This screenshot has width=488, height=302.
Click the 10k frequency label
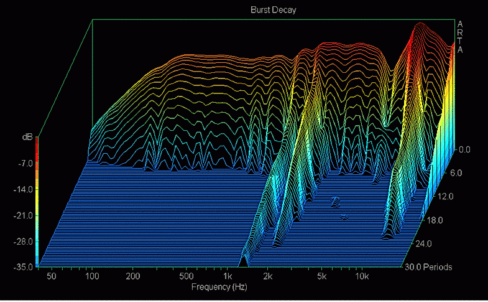[362, 276]
